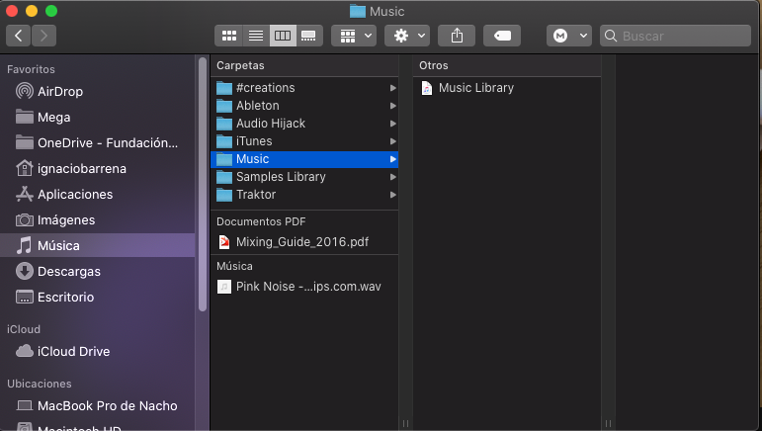This screenshot has width=762, height=431.
Task: Select Música in the sidebar
Action: click(x=97, y=245)
